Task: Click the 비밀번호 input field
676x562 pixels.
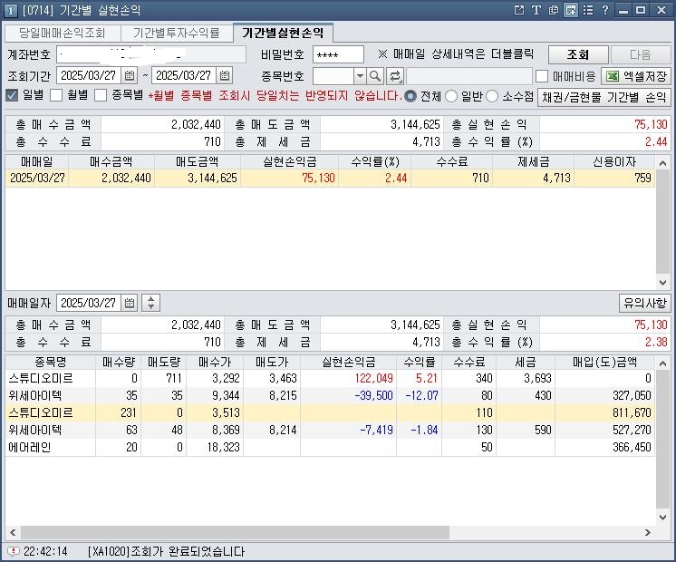Action: click(338, 54)
